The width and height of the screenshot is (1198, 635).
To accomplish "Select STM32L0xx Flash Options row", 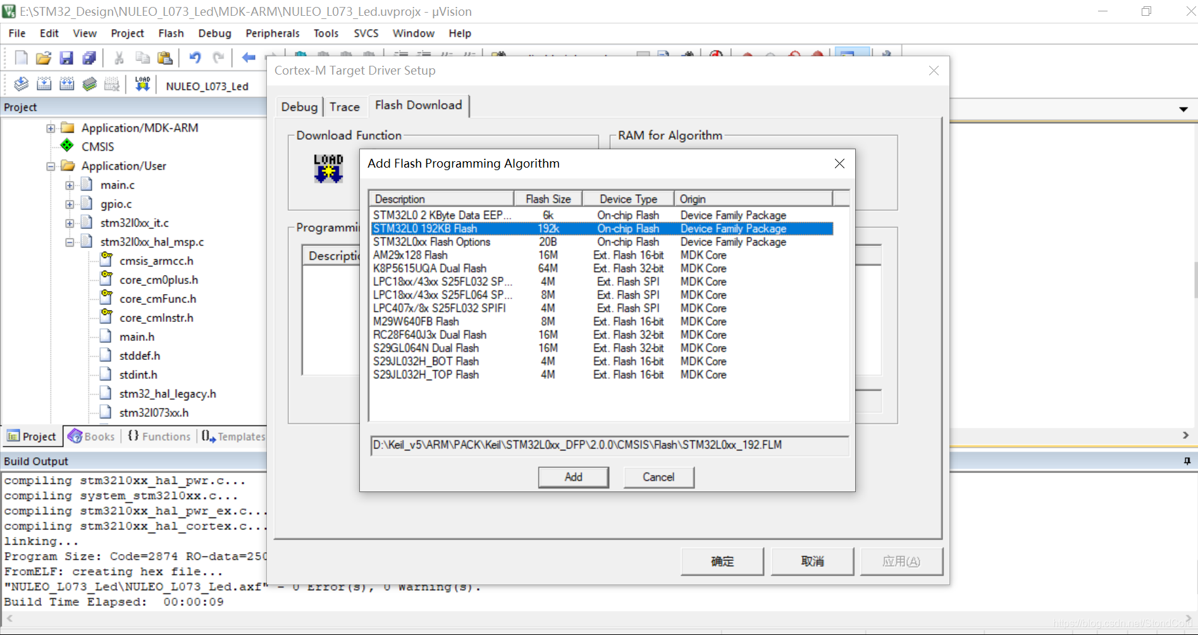I will 602,242.
